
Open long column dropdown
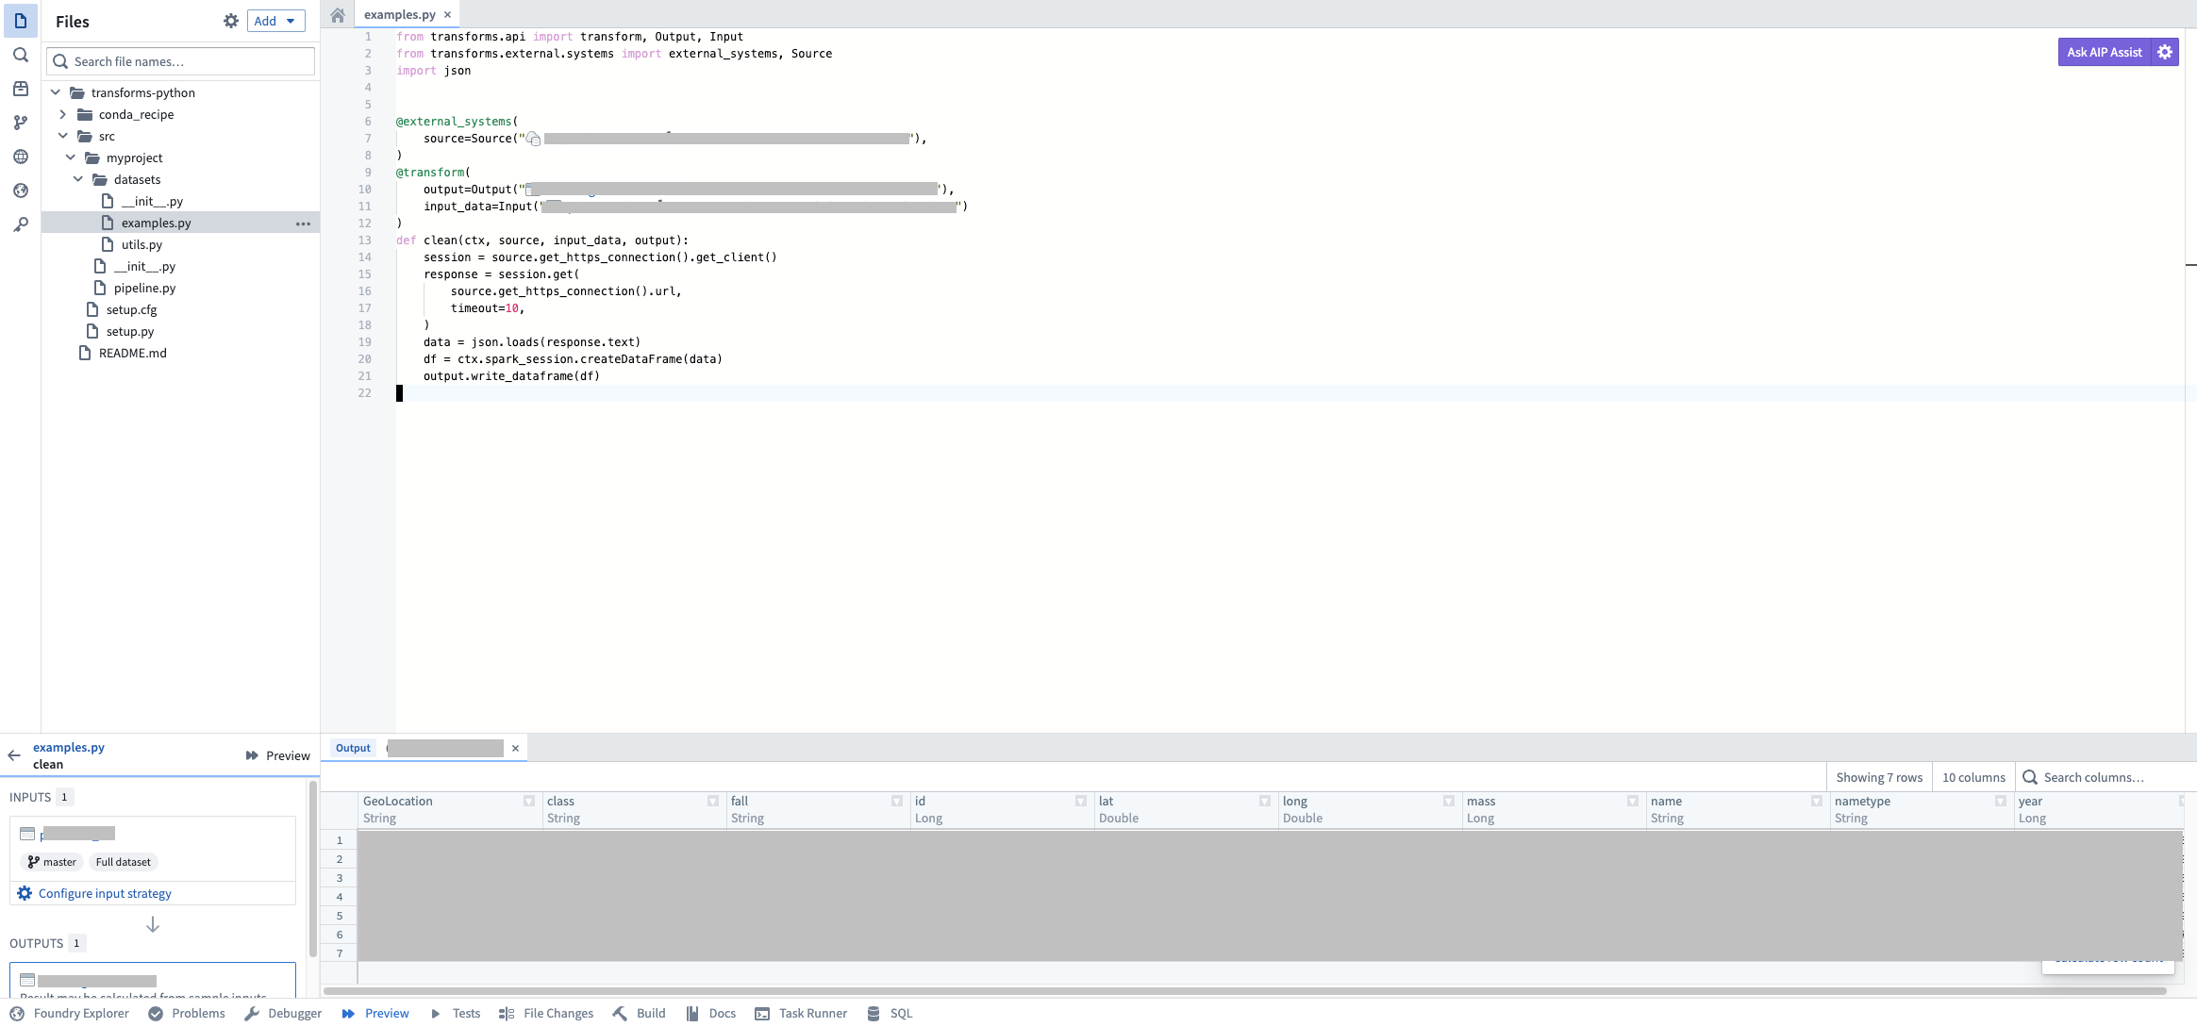pyautogui.click(x=1449, y=801)
